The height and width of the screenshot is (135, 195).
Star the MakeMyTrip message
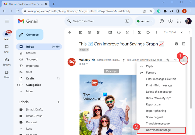coord(168,60)
